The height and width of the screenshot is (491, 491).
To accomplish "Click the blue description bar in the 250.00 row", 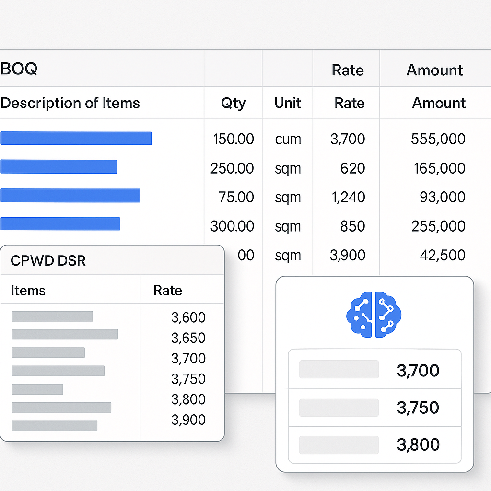I will pyautogui.click(x=59, y=166).
